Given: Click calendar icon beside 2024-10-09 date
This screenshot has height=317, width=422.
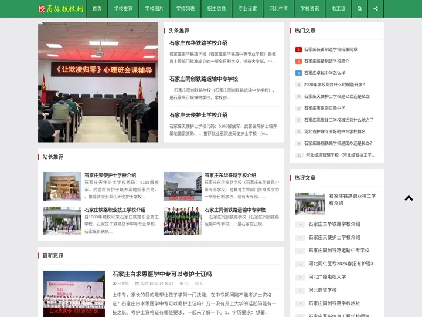Looking at the screenshot, I should point(137,284).
